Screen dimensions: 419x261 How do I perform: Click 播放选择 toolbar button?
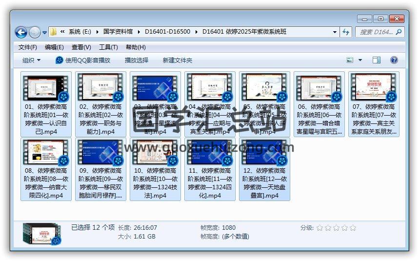[137, 60]
